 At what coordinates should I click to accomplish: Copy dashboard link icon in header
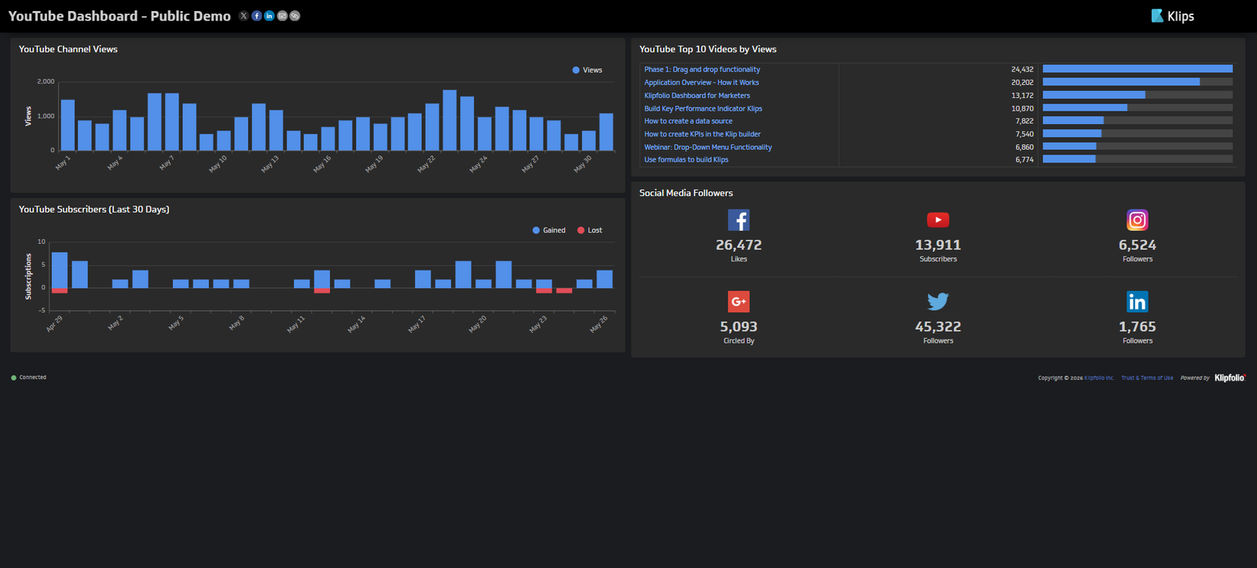(295, 16)
